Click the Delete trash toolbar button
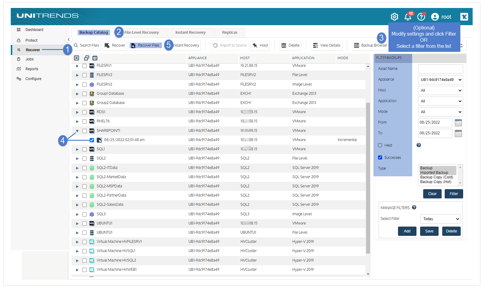This screenshot has height=291, width=488. pyautogui.click(x=290, y=45)
